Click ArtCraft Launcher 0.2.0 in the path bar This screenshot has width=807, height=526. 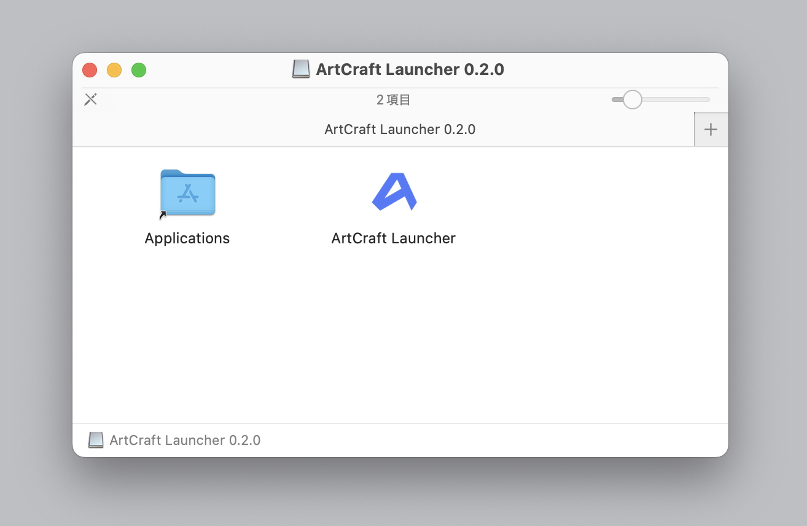[x=185, y=440]
